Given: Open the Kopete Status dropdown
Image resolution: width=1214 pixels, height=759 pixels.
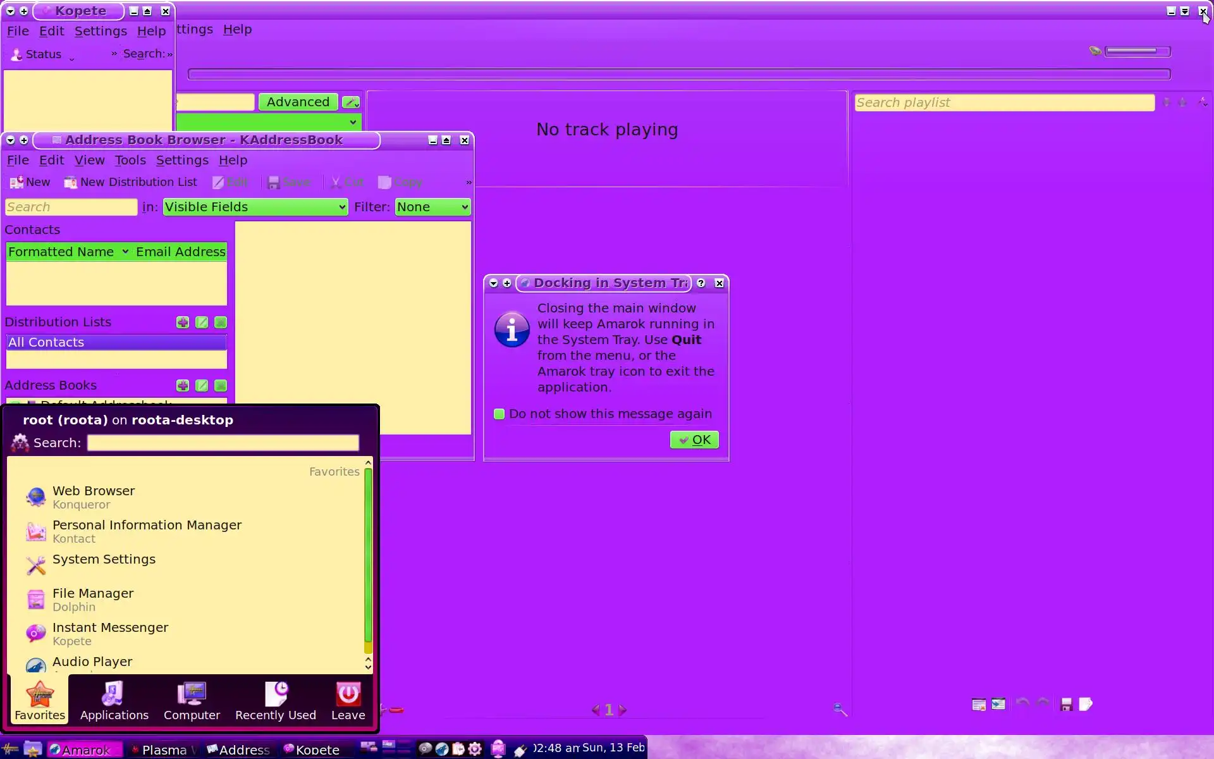Looking at the screenshot, I should 43,54.
